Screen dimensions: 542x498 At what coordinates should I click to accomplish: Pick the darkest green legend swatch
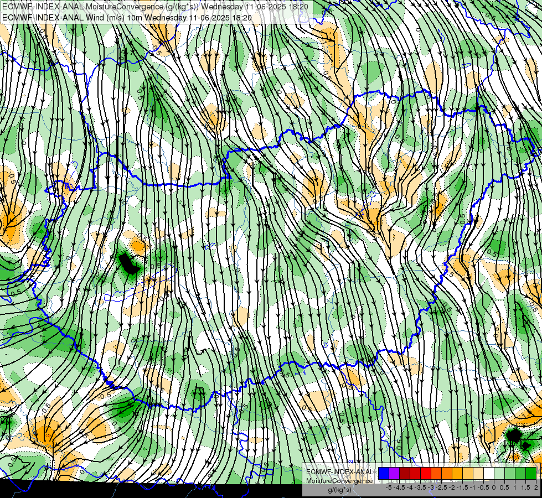pyautogui.click(x=531, y=474)
